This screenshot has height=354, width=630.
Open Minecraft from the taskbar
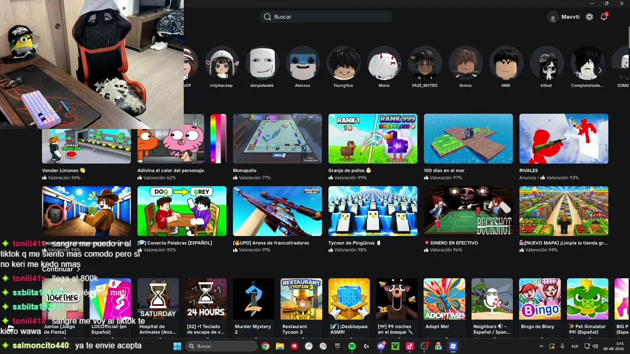(395, 346)
